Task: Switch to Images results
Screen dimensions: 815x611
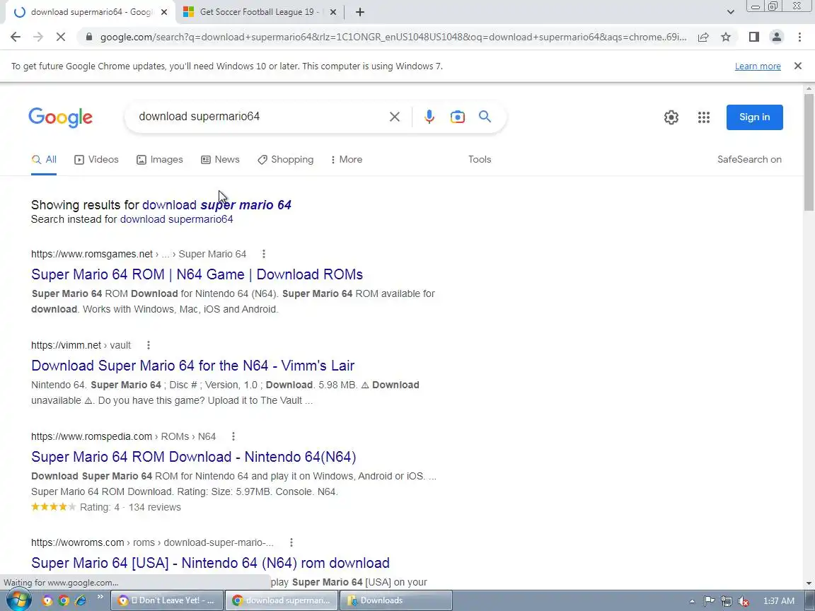Action: click(x=160, y=160)
